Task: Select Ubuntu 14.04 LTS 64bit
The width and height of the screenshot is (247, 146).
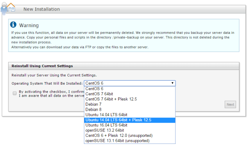Action: 106,115
